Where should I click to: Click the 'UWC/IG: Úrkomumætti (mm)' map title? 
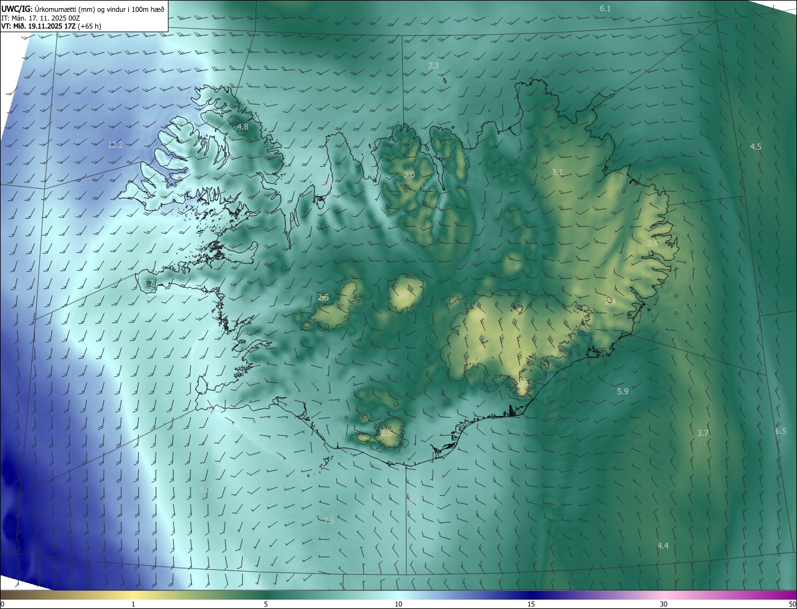click(83, 8)
